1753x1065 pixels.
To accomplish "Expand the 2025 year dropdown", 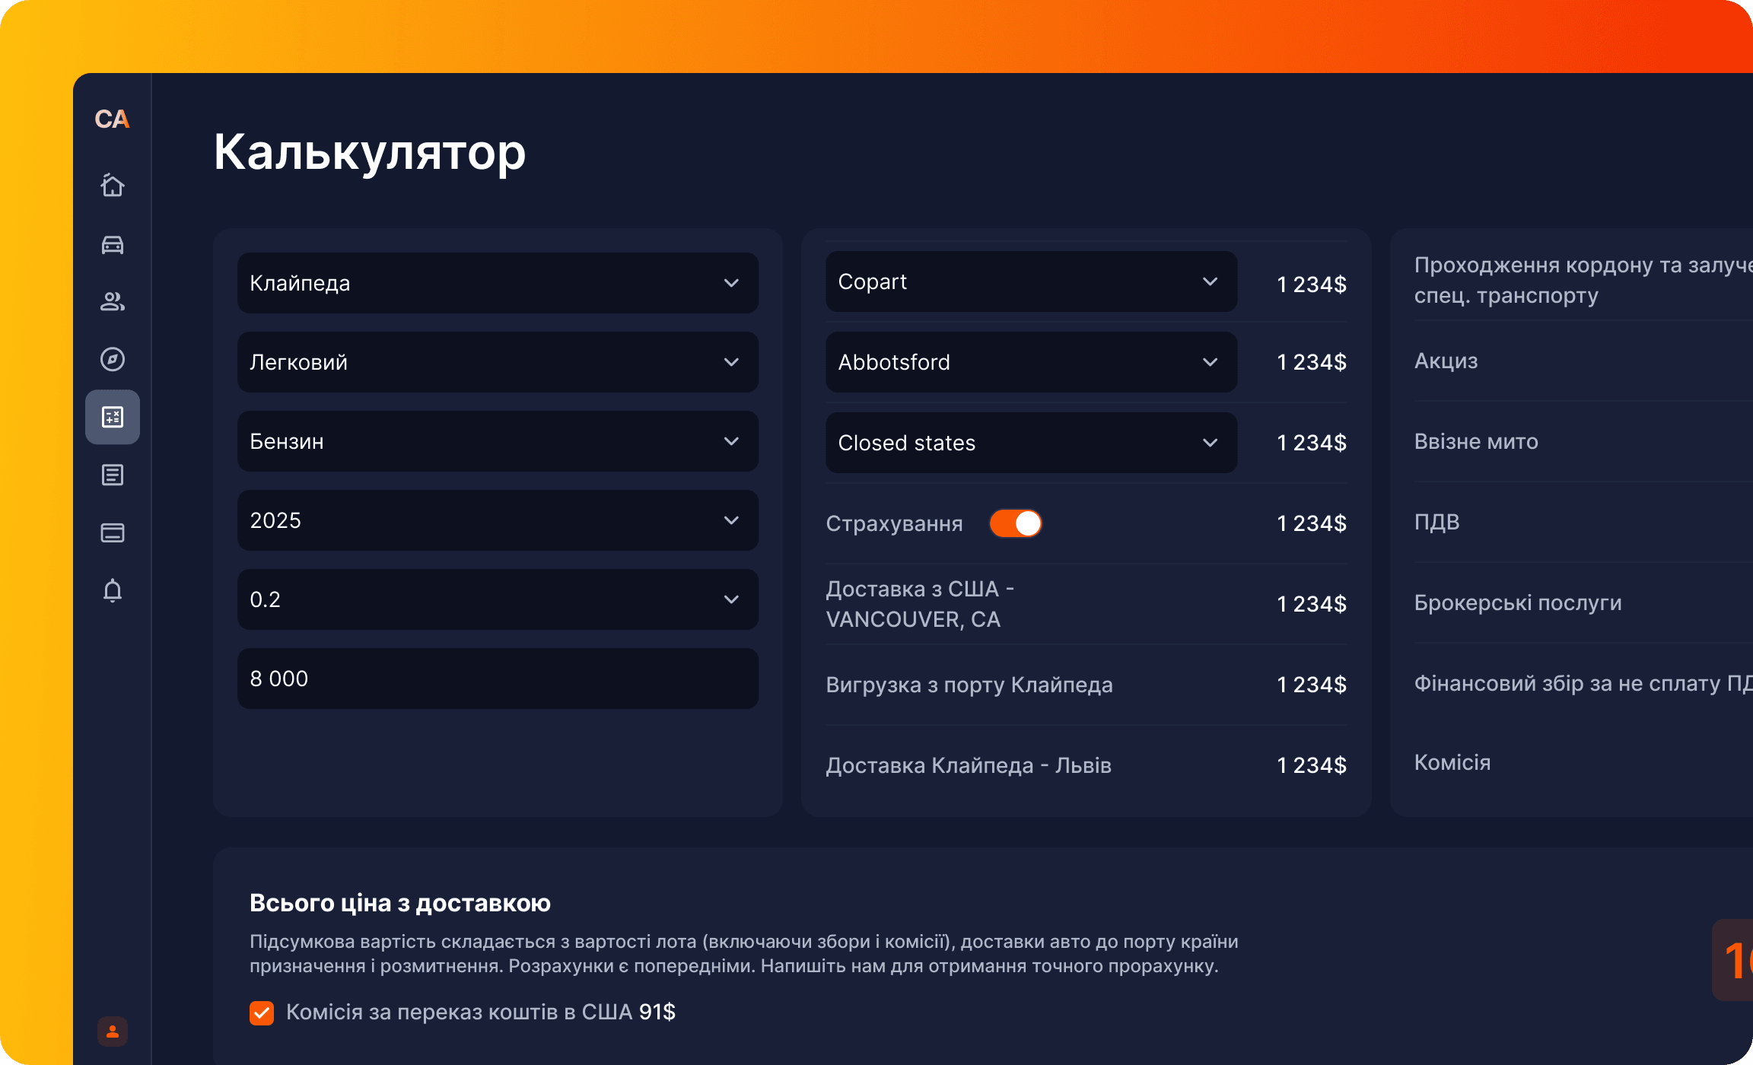I will 498,520.
